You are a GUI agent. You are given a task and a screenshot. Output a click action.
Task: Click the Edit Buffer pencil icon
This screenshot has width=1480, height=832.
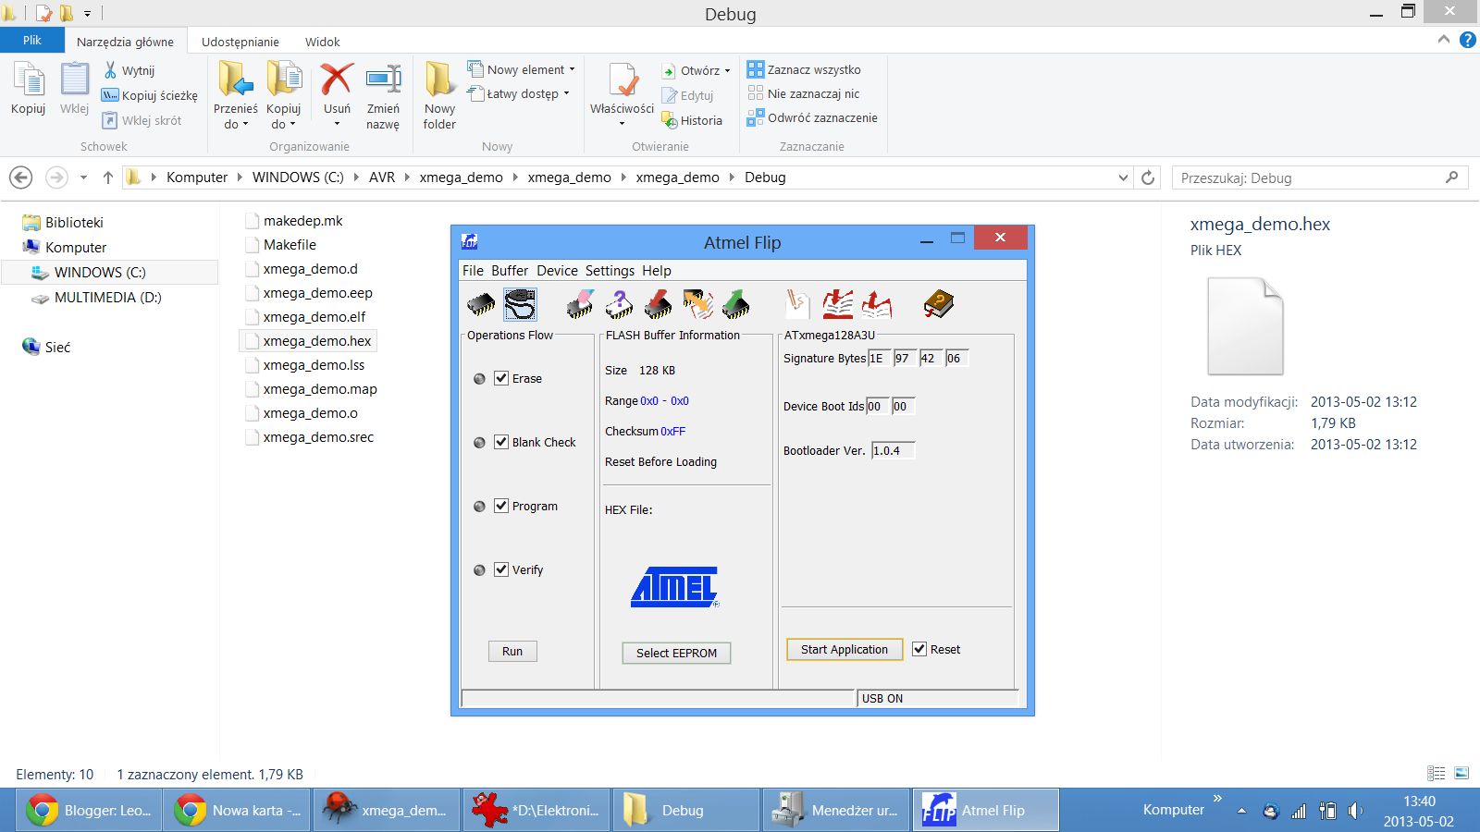tap(797, 304)
